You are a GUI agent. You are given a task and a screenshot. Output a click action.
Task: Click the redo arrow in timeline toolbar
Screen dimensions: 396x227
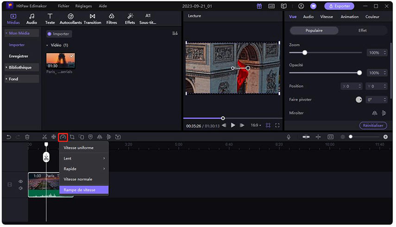(18, 137)
